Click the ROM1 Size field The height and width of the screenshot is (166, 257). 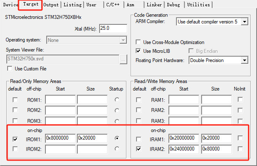(x=92, y=99)
